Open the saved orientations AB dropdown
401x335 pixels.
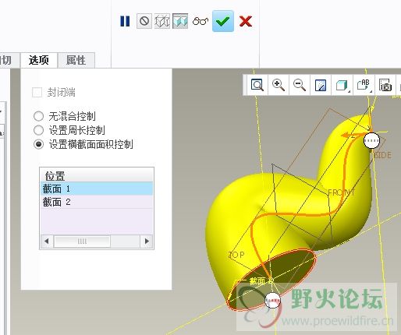pyautogui.click(x=364, y=85)
